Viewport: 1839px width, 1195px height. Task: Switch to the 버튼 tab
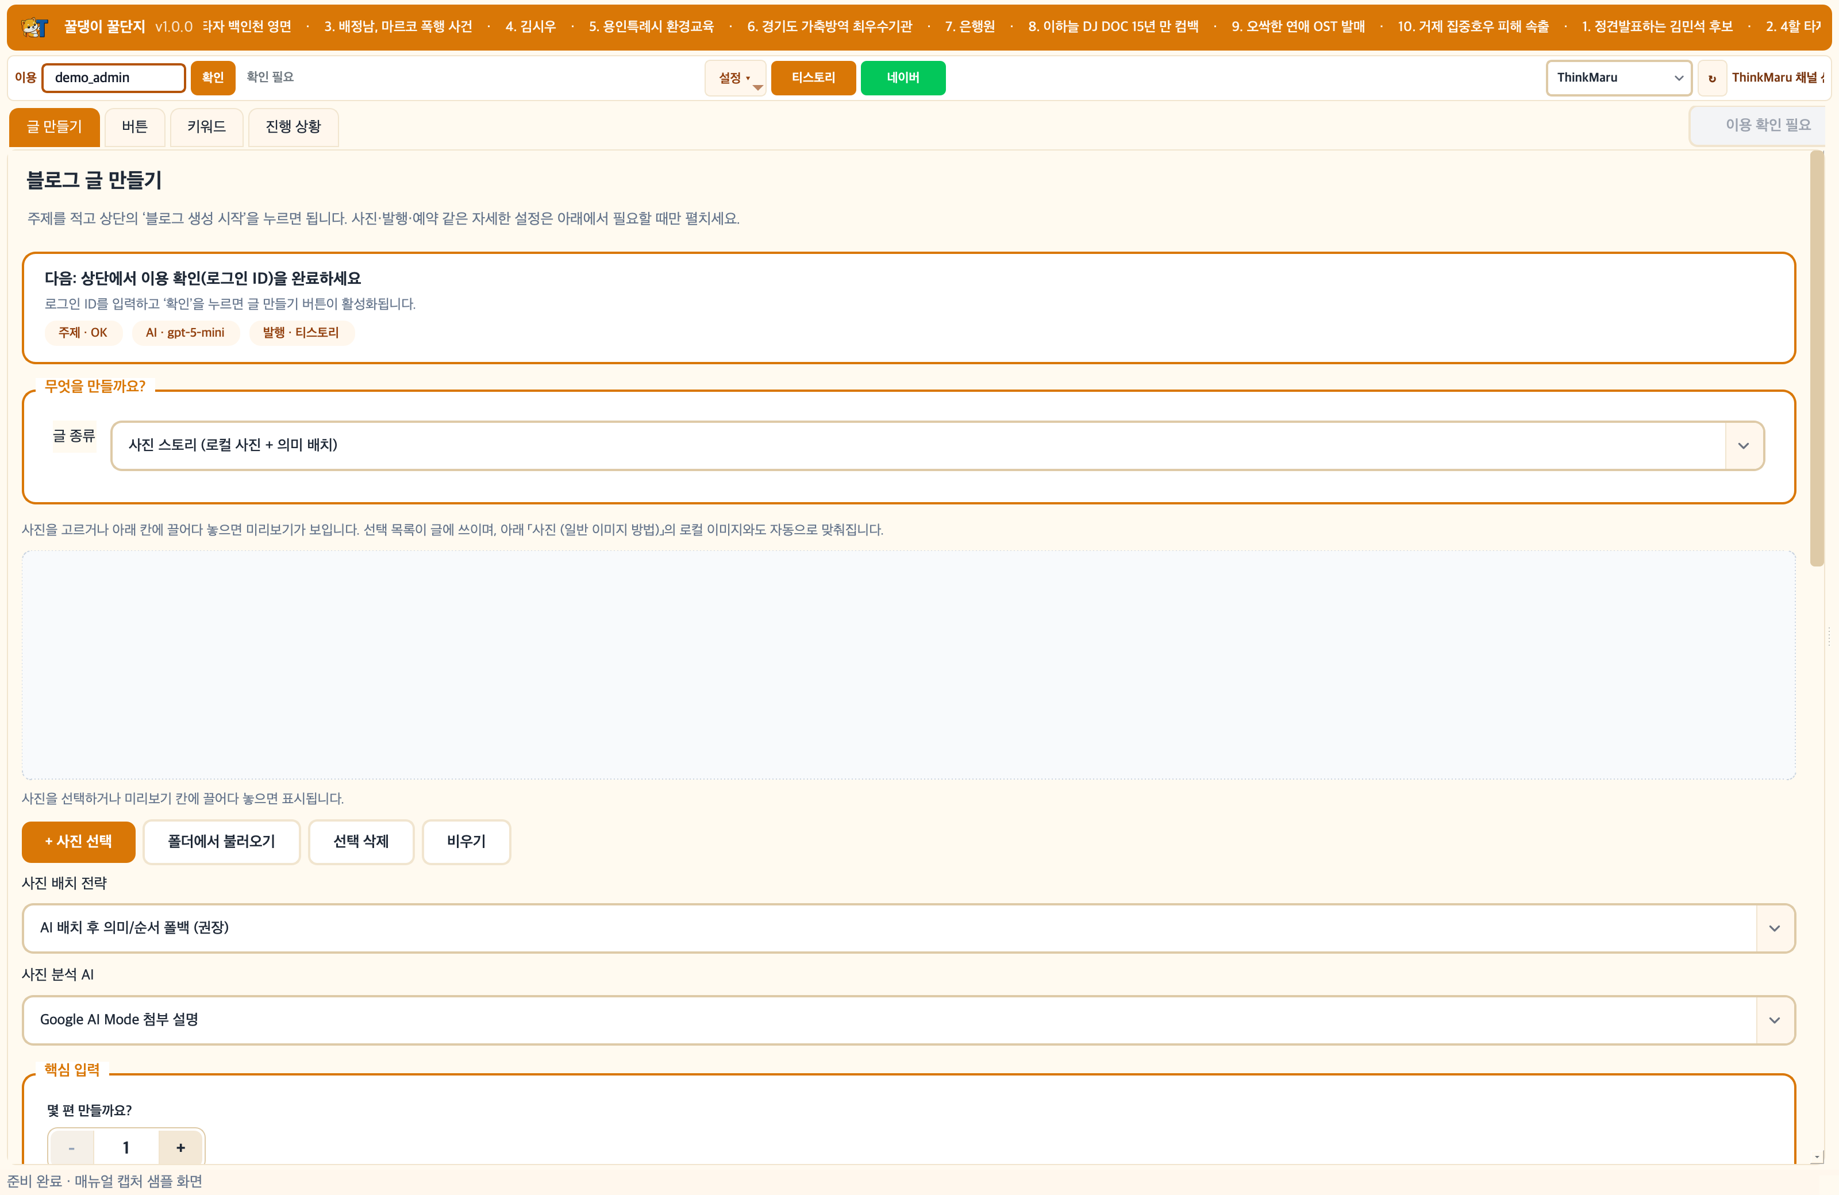[x=134, y=127]
